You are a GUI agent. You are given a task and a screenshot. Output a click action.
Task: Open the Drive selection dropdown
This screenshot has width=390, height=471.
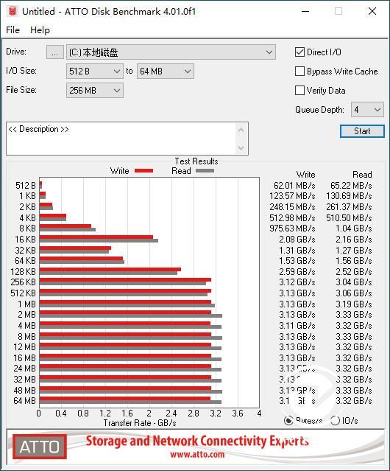click(171, 52)
